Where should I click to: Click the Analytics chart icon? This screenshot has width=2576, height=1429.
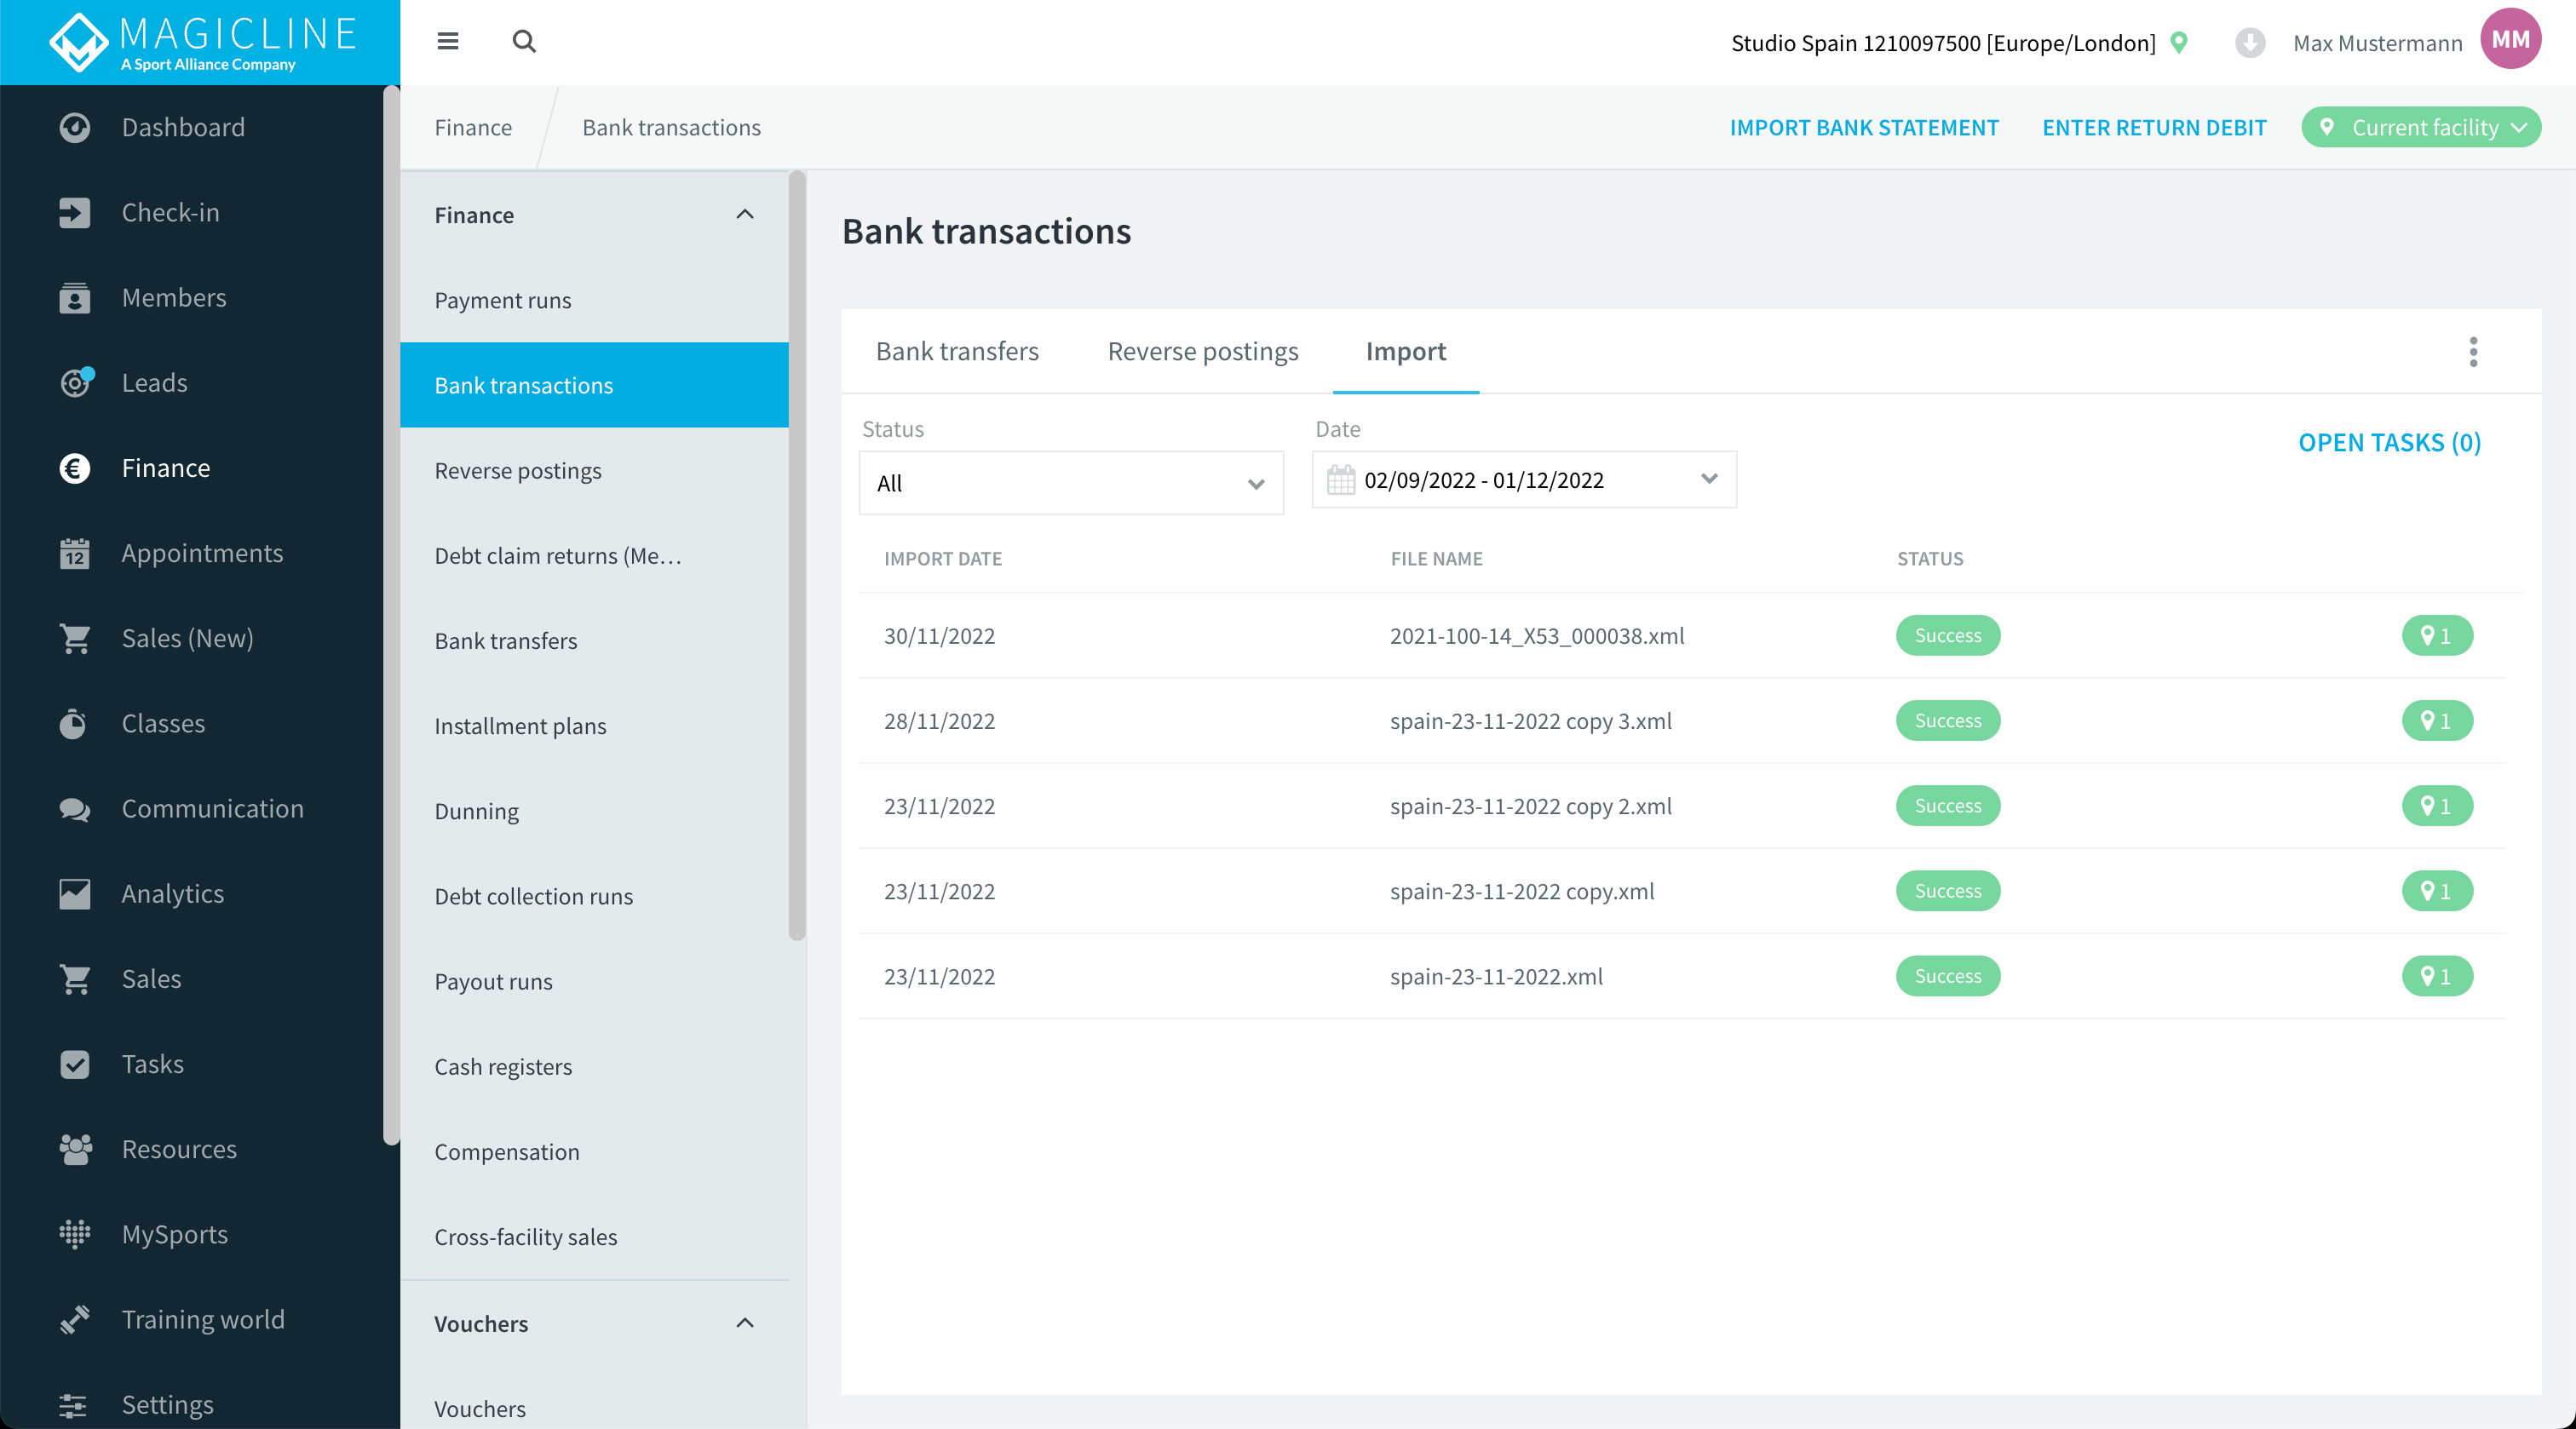click(75, 894)
